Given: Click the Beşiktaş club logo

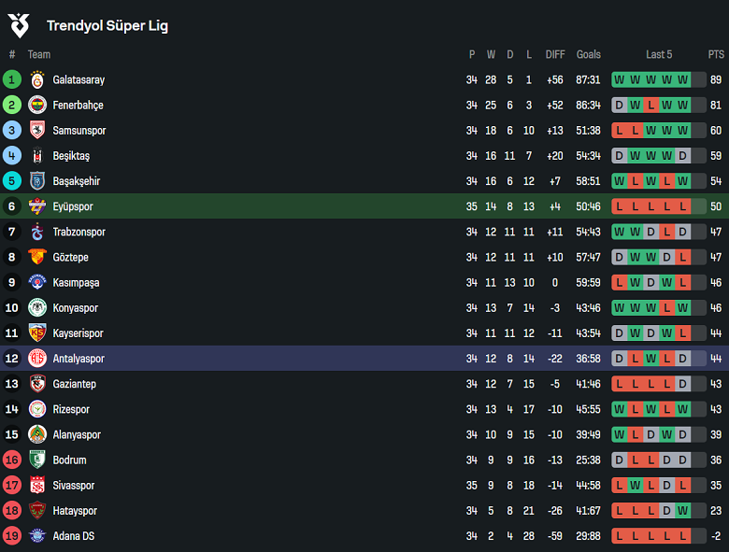Looking at the screenshot, I should coord(37,156).
